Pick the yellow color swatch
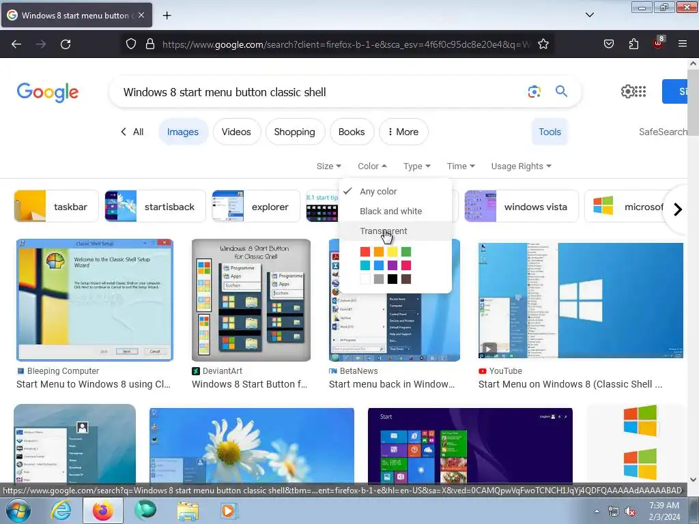 (393, 252)
